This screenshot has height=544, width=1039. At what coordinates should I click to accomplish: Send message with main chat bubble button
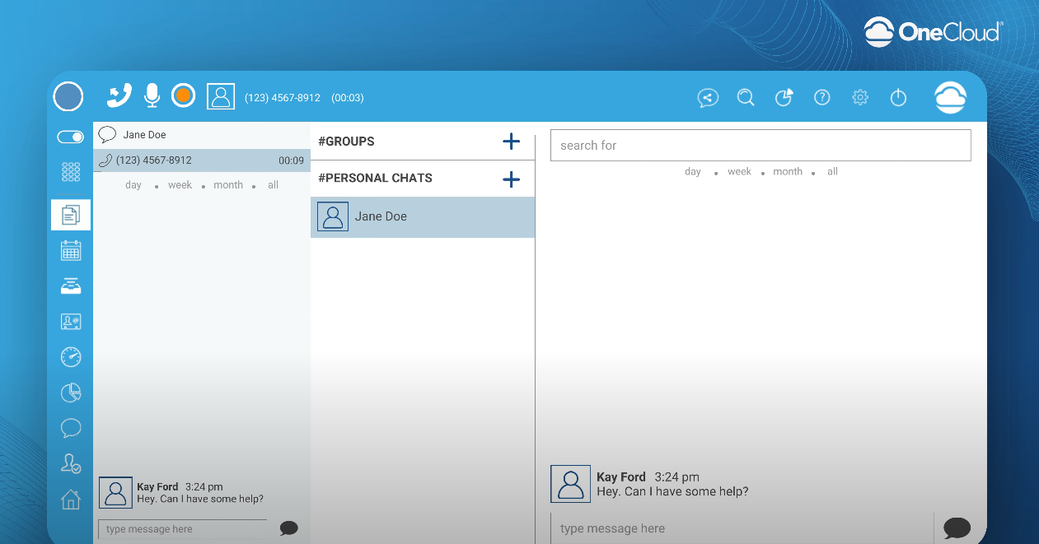957,528
